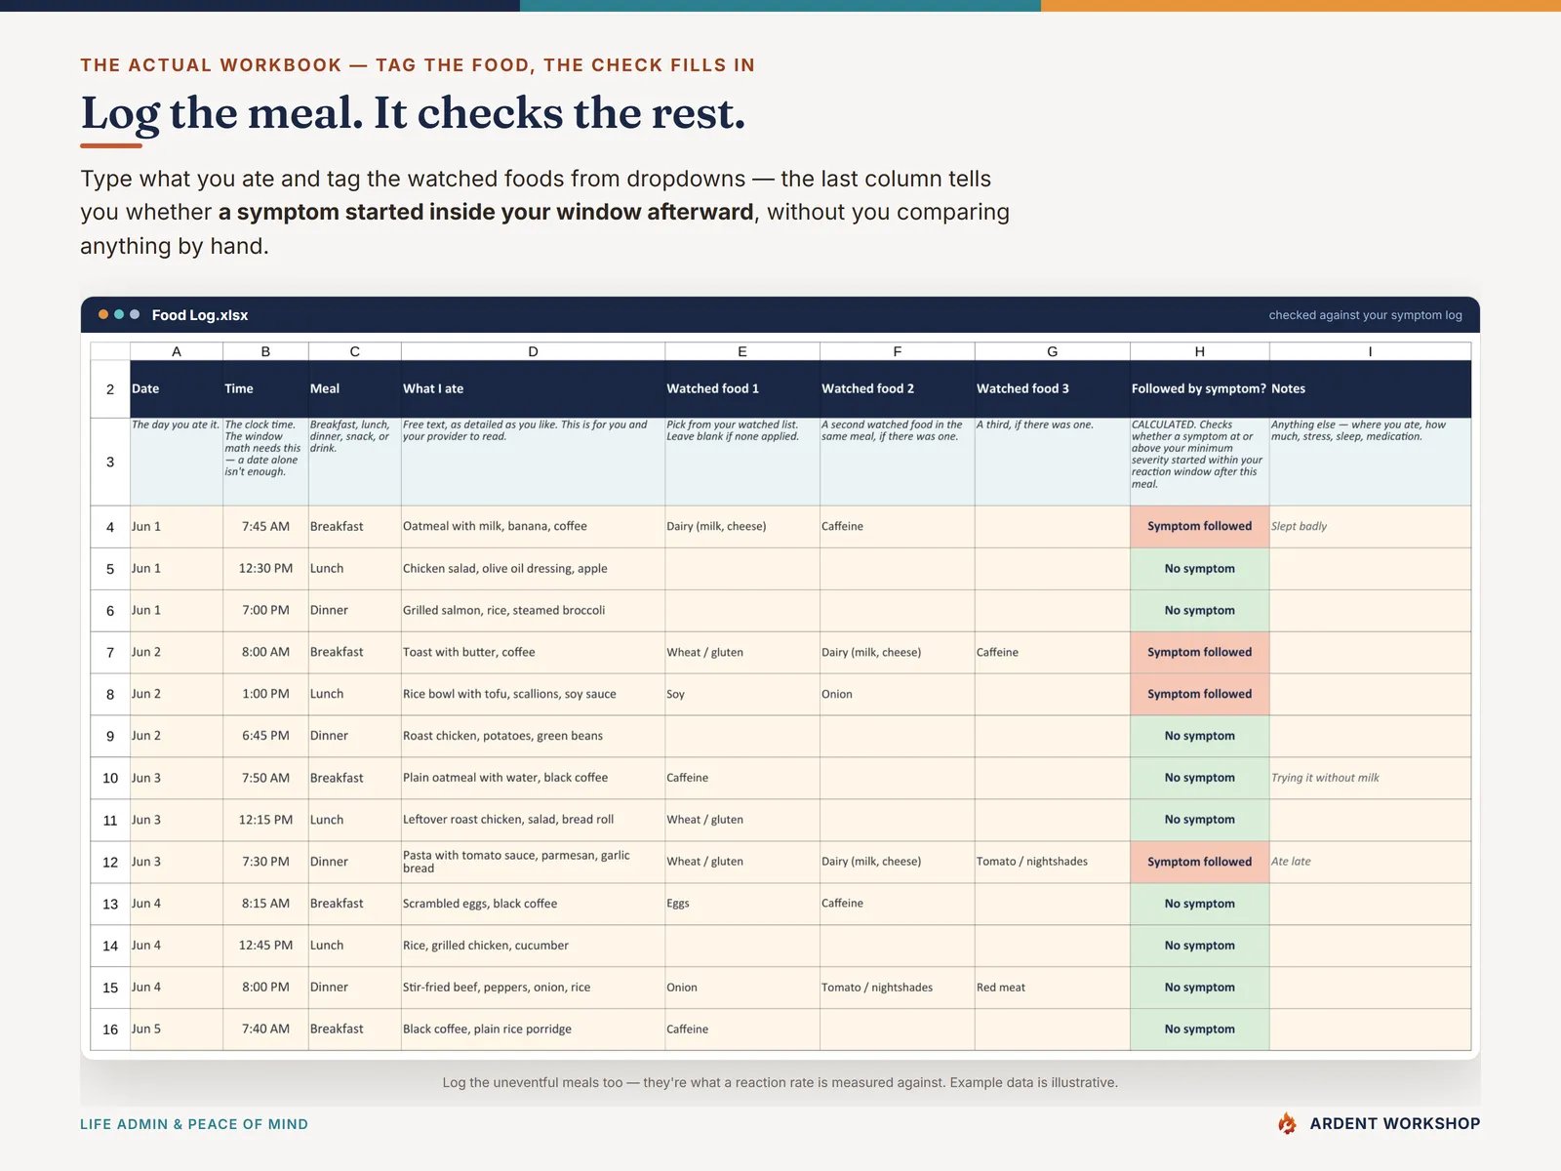Click 'Roast chicken, potatoes, green beans' cell

pyautogui.click(x=533, y=737)
